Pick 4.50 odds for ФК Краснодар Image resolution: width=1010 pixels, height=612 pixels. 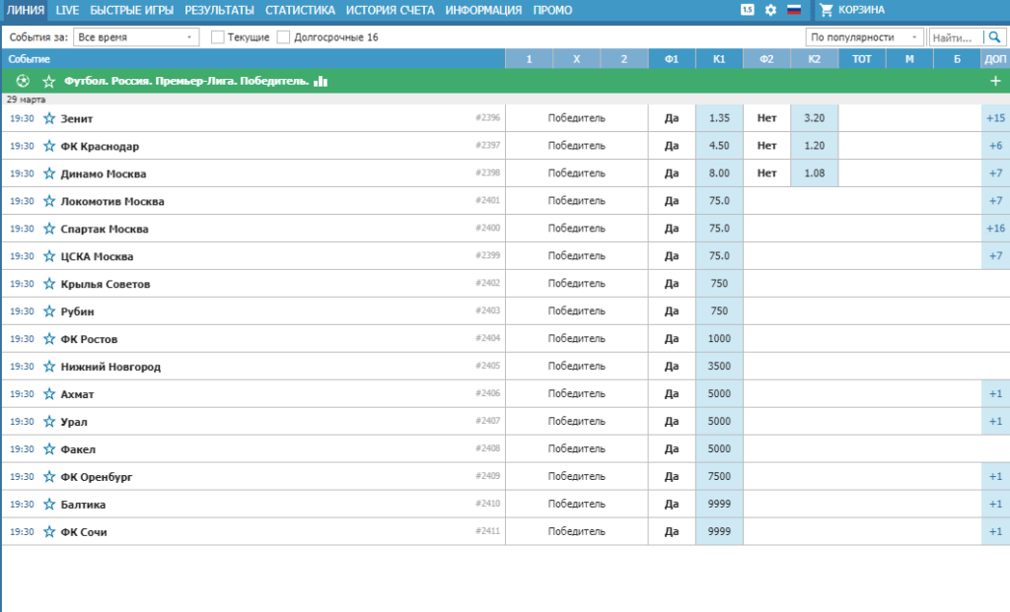719,146
